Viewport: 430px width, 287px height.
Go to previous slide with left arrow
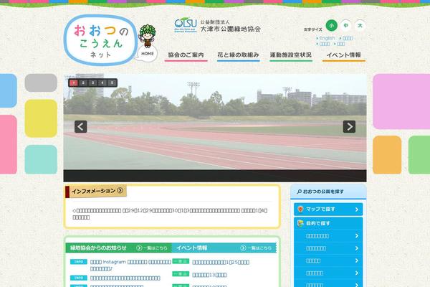(x=80, y=126)
